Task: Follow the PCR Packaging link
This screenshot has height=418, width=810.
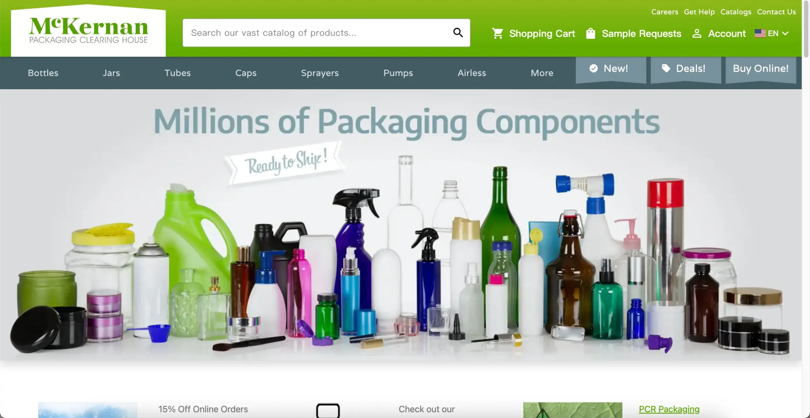Action: click(x=669, y=409)
